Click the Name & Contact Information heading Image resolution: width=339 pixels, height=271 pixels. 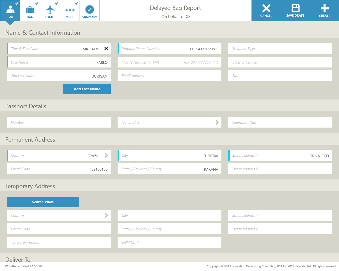[43, 33]
